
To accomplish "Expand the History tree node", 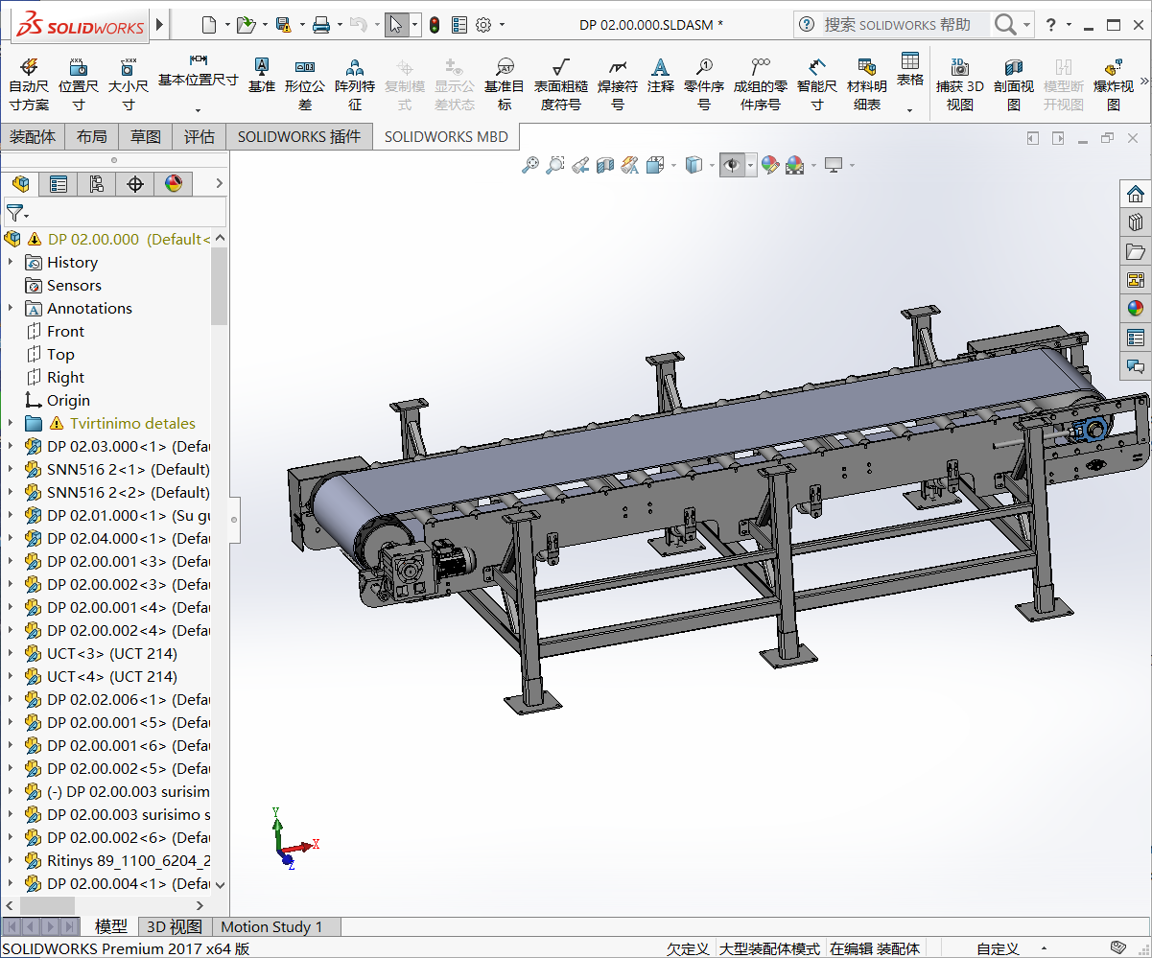I will click(x=11, y=263).
